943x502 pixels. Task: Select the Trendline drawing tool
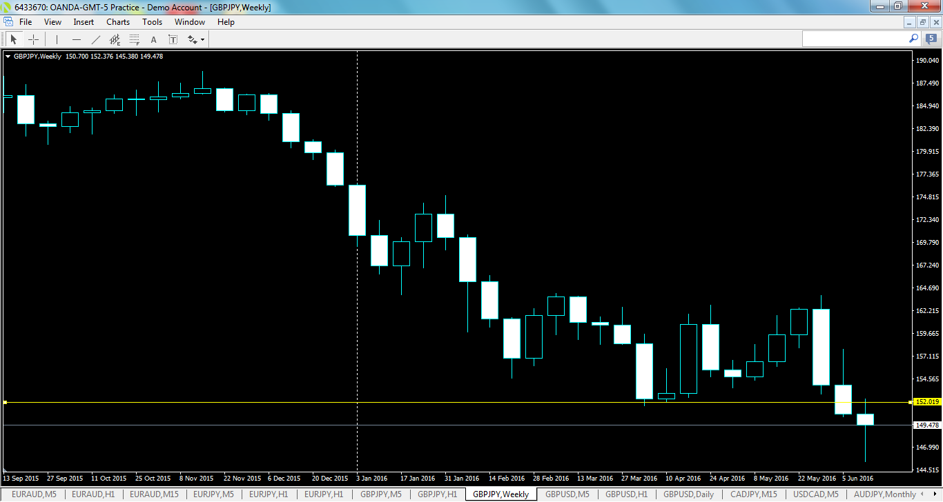coord(96,39)
